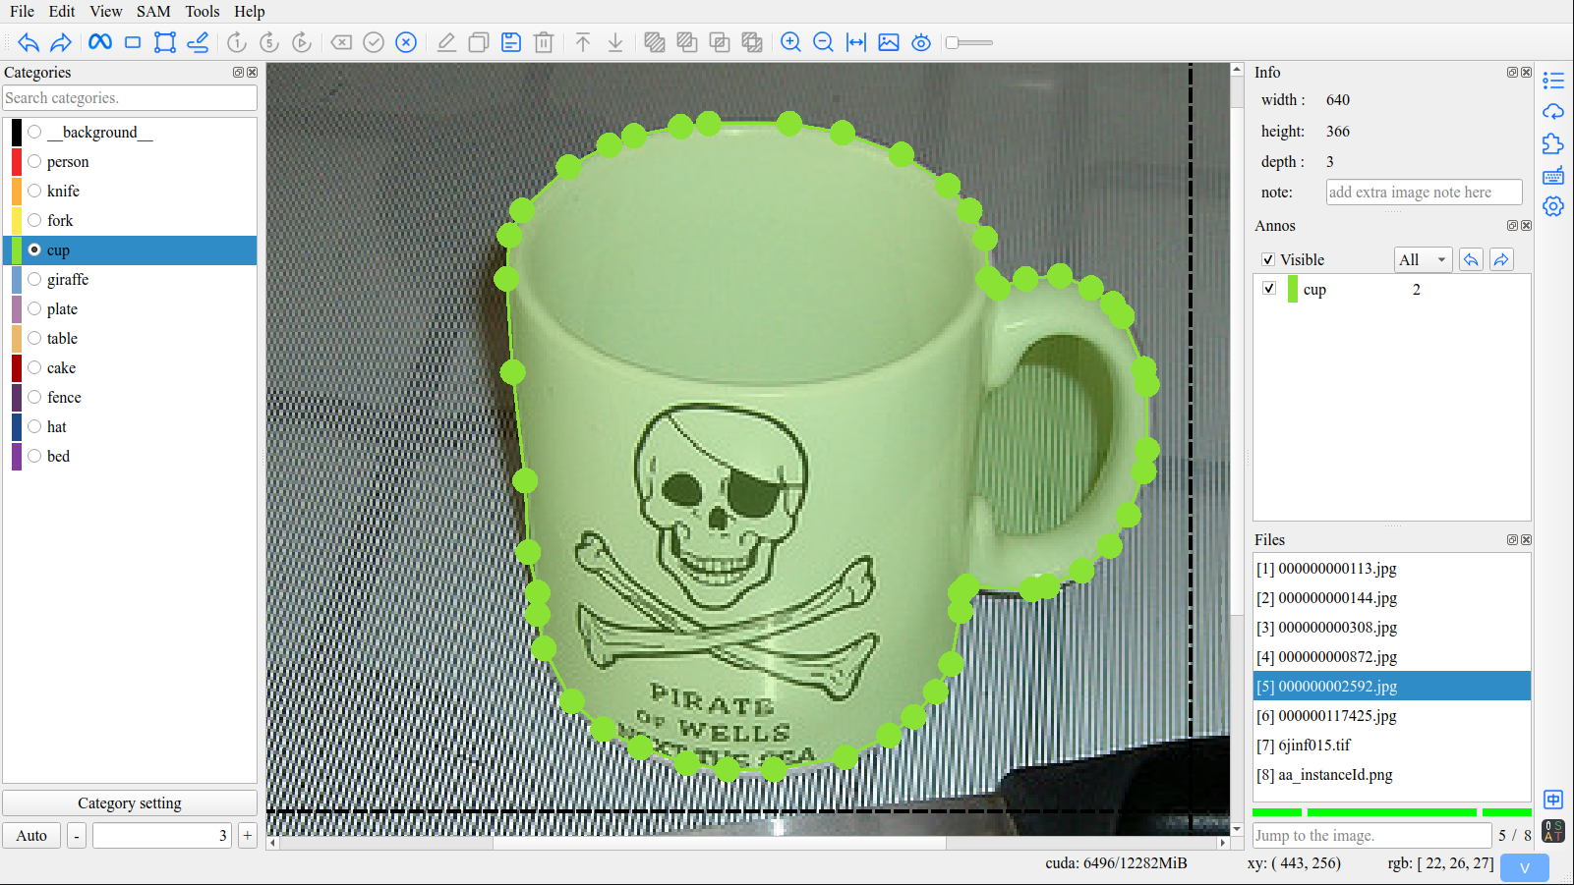Select aa_instanceId.png in Files list

pyautogui.click(x=1392, y=775)
